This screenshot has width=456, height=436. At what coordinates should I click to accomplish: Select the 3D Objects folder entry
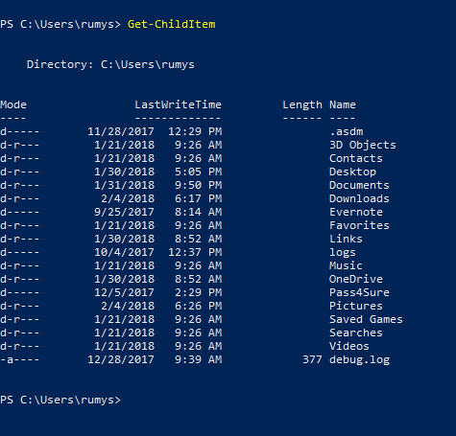363,146
